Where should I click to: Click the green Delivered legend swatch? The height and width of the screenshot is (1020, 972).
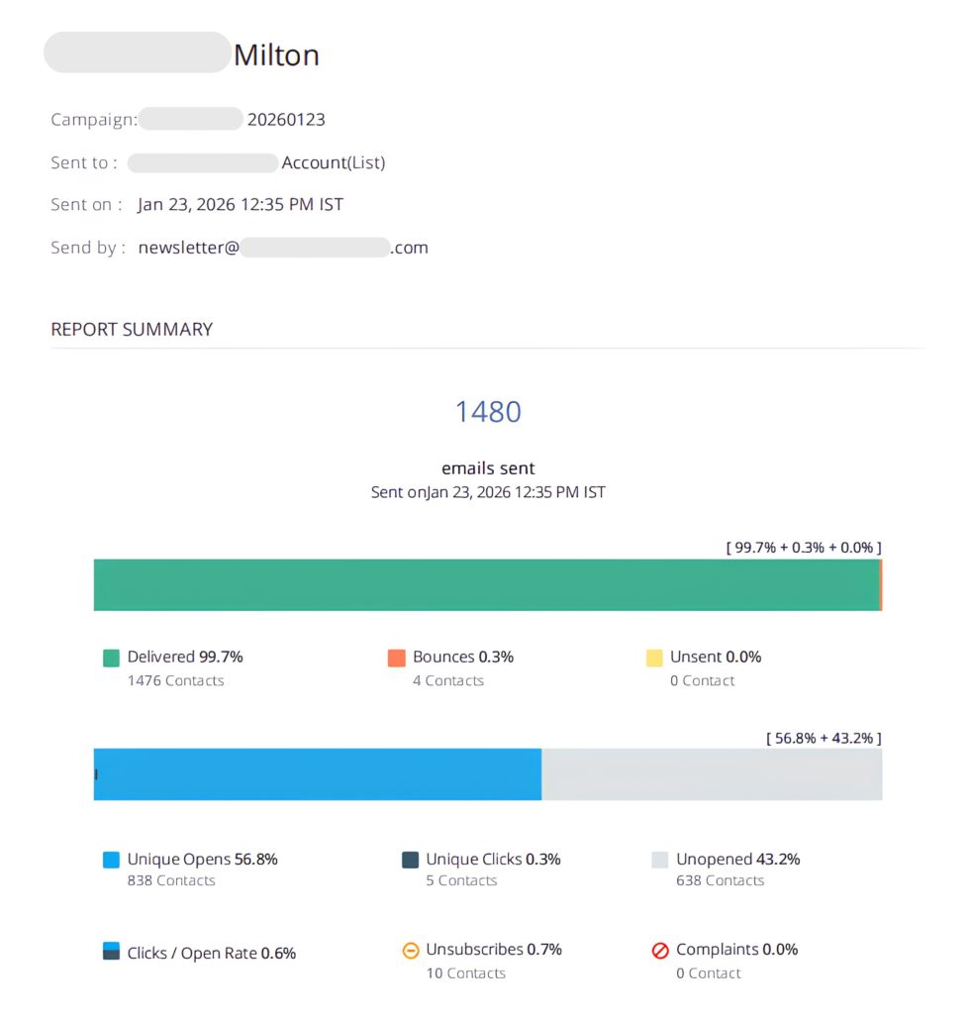pos(111,658)
